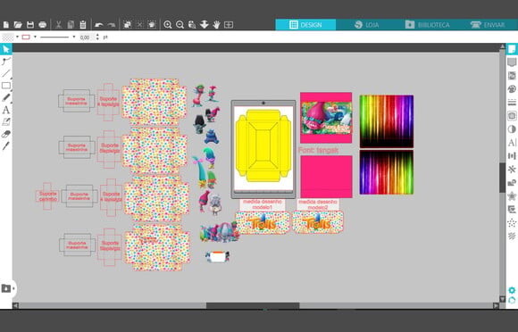Open the library folder drawer at bottom left
The image size is (518, 332).
pyautogui.click(x=6, y=288)
